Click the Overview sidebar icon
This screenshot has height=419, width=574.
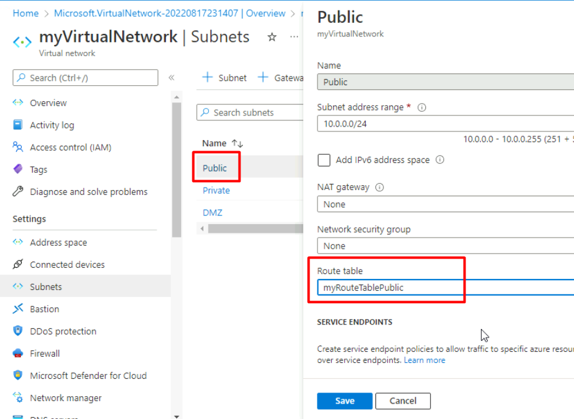pyautogui.click(x=17, y=102)
